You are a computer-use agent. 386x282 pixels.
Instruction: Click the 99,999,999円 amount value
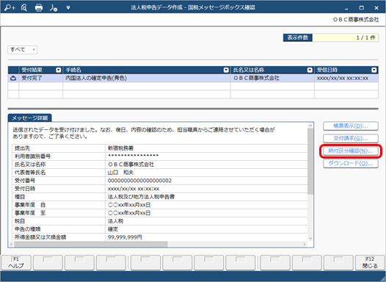point(125,237)
